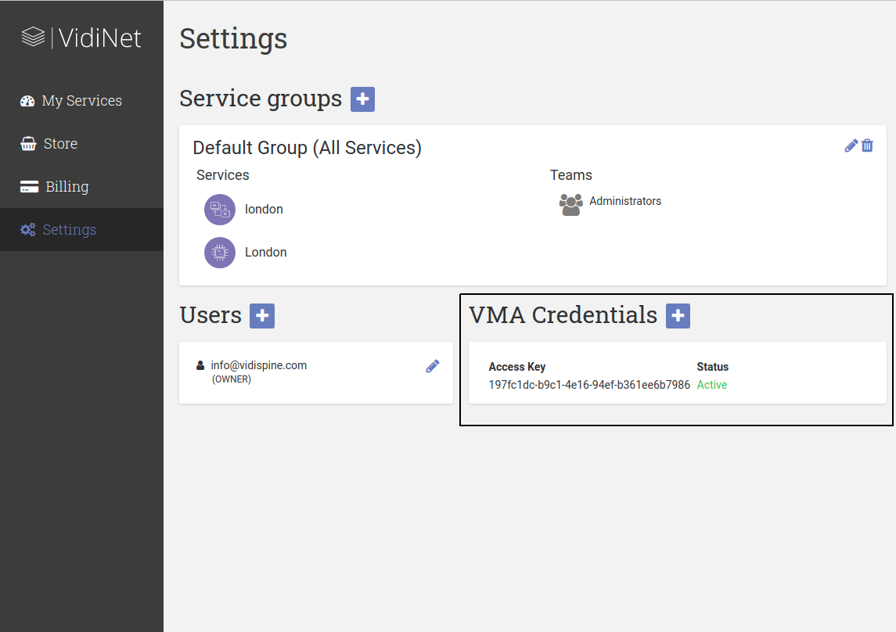
Task: Click the Administrators team label
Action: [x=625, y=201]
